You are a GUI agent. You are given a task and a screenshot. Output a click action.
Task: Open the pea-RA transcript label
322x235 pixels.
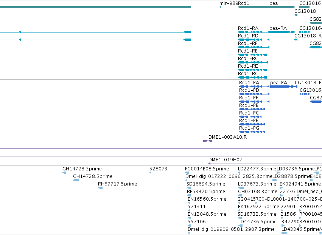278,28
